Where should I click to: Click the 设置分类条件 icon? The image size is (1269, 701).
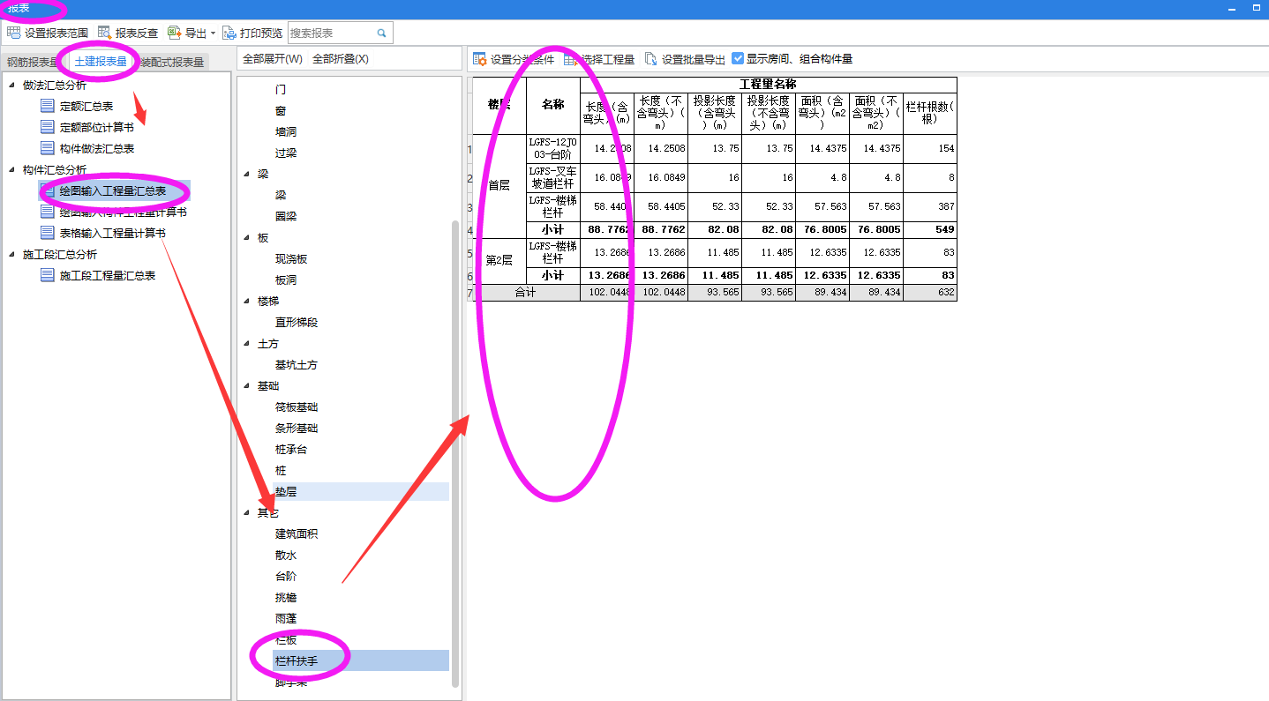(480, 59)
